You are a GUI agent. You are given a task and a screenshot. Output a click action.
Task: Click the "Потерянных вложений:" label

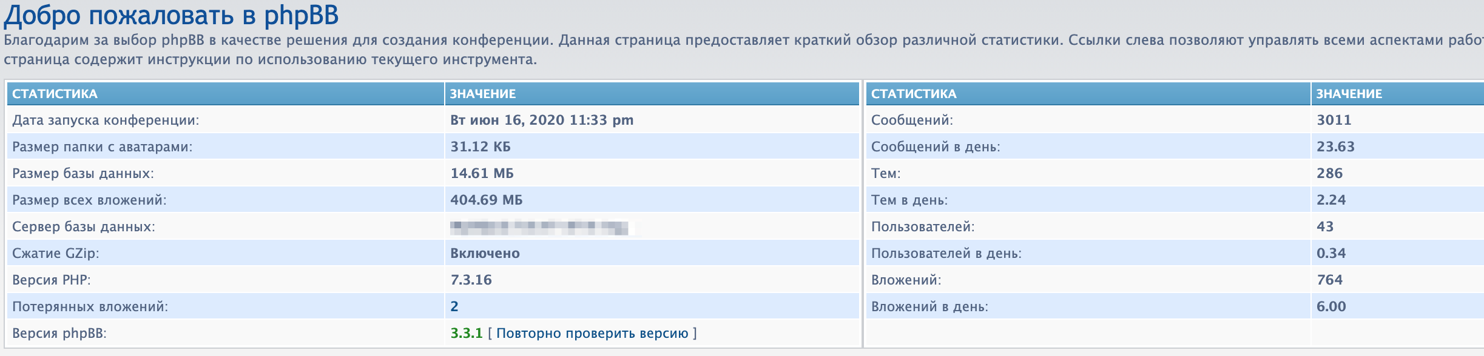click(x=90, y=306)
